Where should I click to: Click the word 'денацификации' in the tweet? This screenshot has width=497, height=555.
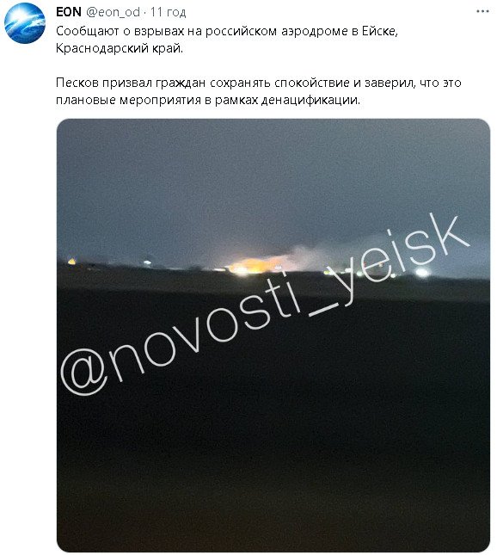tap(310, 100)
